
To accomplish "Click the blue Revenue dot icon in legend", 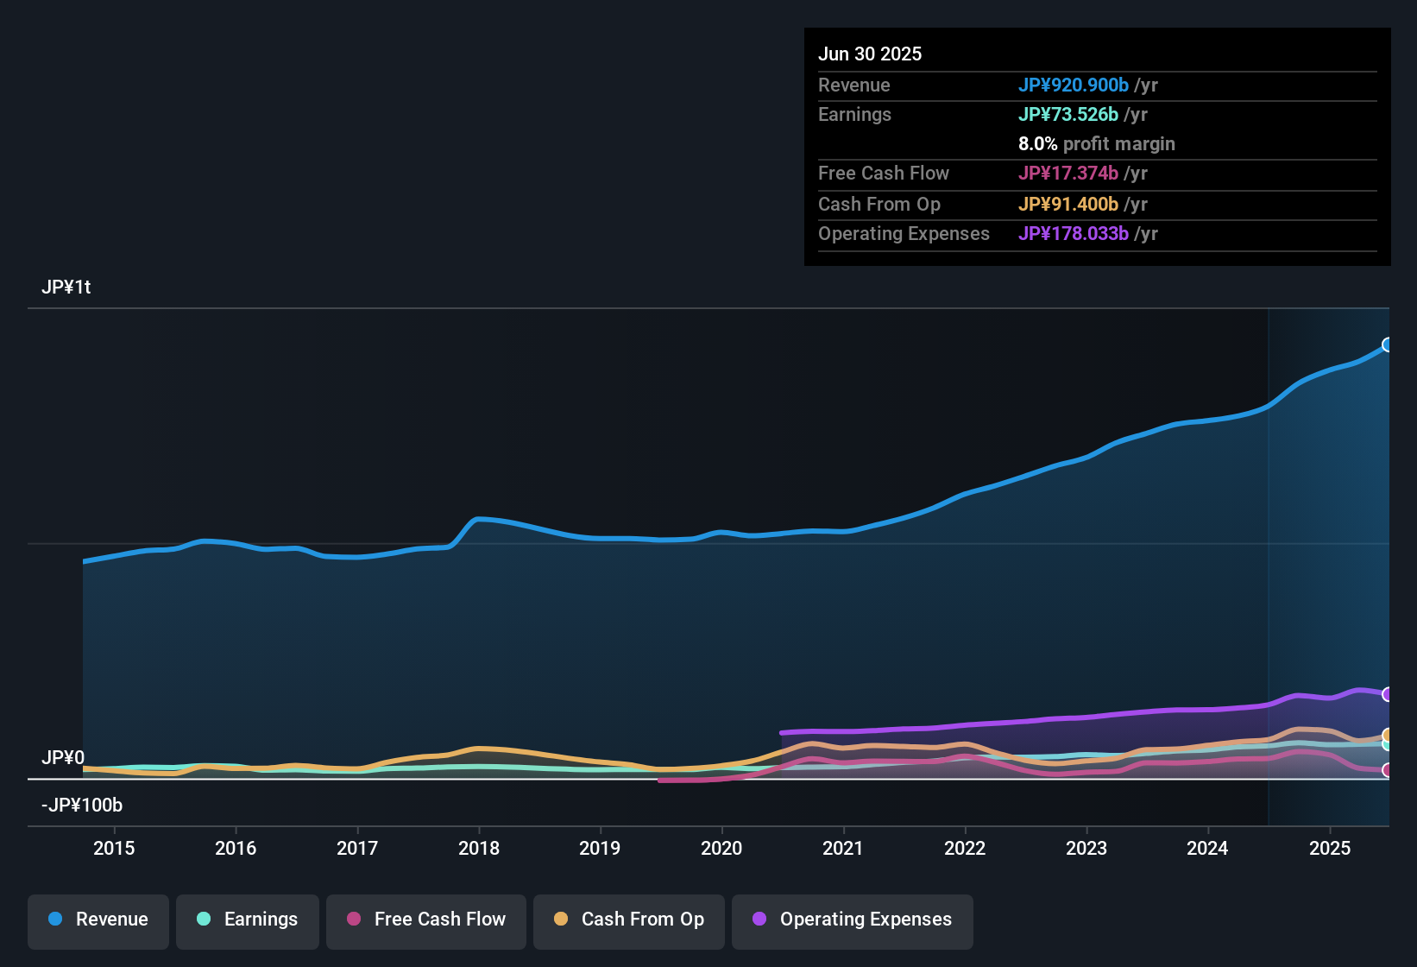I will pos(55,920).
